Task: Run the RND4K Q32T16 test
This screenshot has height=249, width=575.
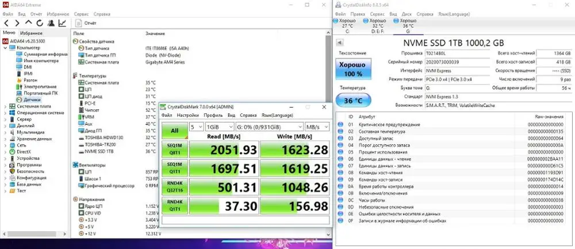Action: (175, 187)
